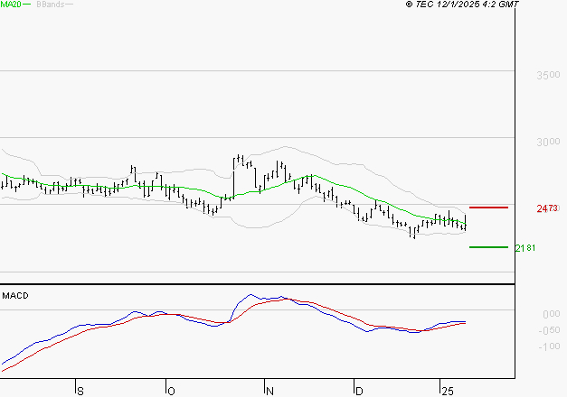Click the short green line beside MA20 legend
Viewport: 567px width, 397px height.
click(x=27, y=5)
